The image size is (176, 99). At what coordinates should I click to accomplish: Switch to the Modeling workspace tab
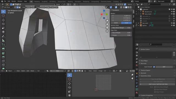[37, 2]
